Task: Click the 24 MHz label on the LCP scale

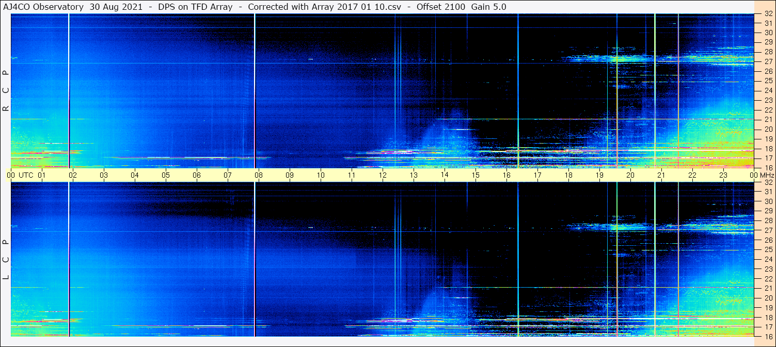Action: coord(767,259)
